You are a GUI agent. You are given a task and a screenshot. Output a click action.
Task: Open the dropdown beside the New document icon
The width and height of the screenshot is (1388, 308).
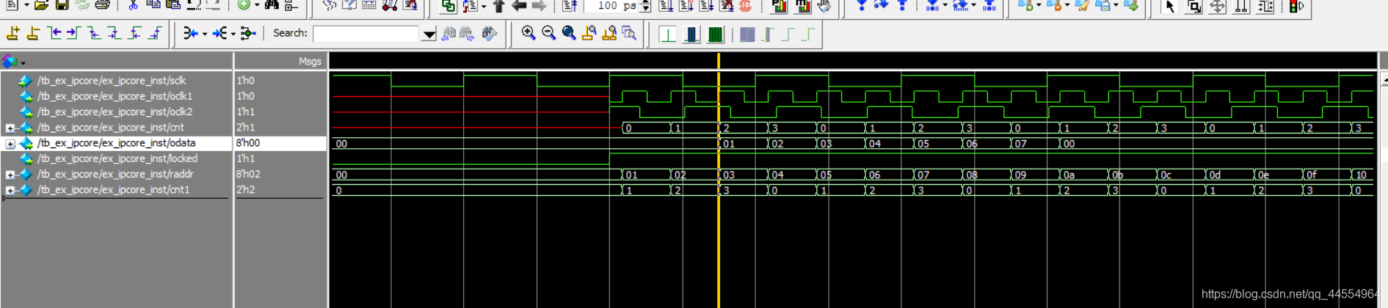click(x=26, y=6)
